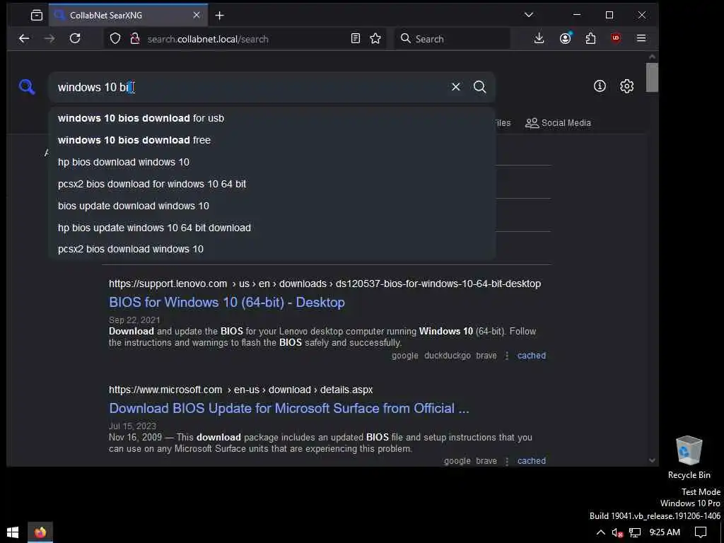Viewport: 724px width, 543px height.
Task: Open the network tray icon
Action: pos(636,532)
